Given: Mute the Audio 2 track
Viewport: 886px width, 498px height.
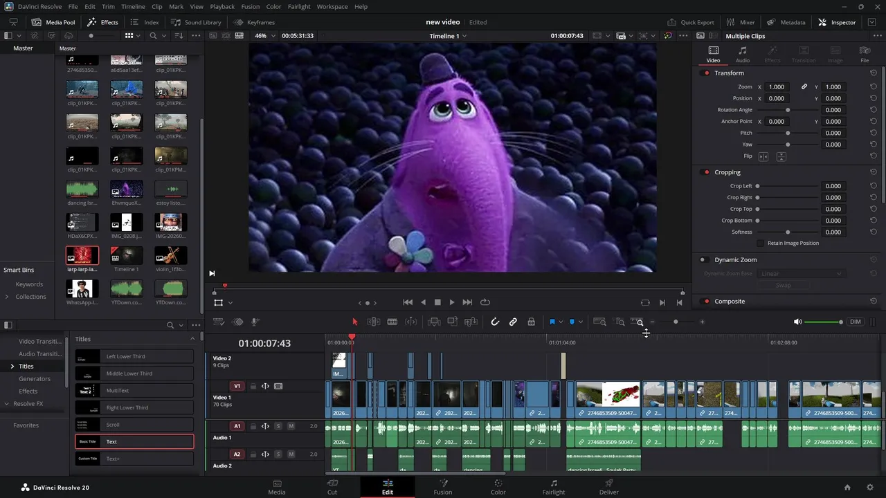Looking at the screenshot, I should tap(291, 454).
